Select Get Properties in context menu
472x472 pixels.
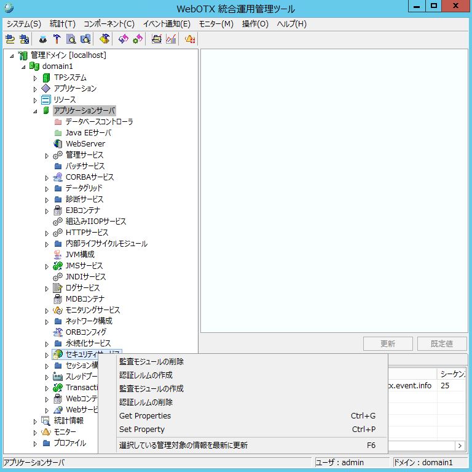[x=145, y=416]
